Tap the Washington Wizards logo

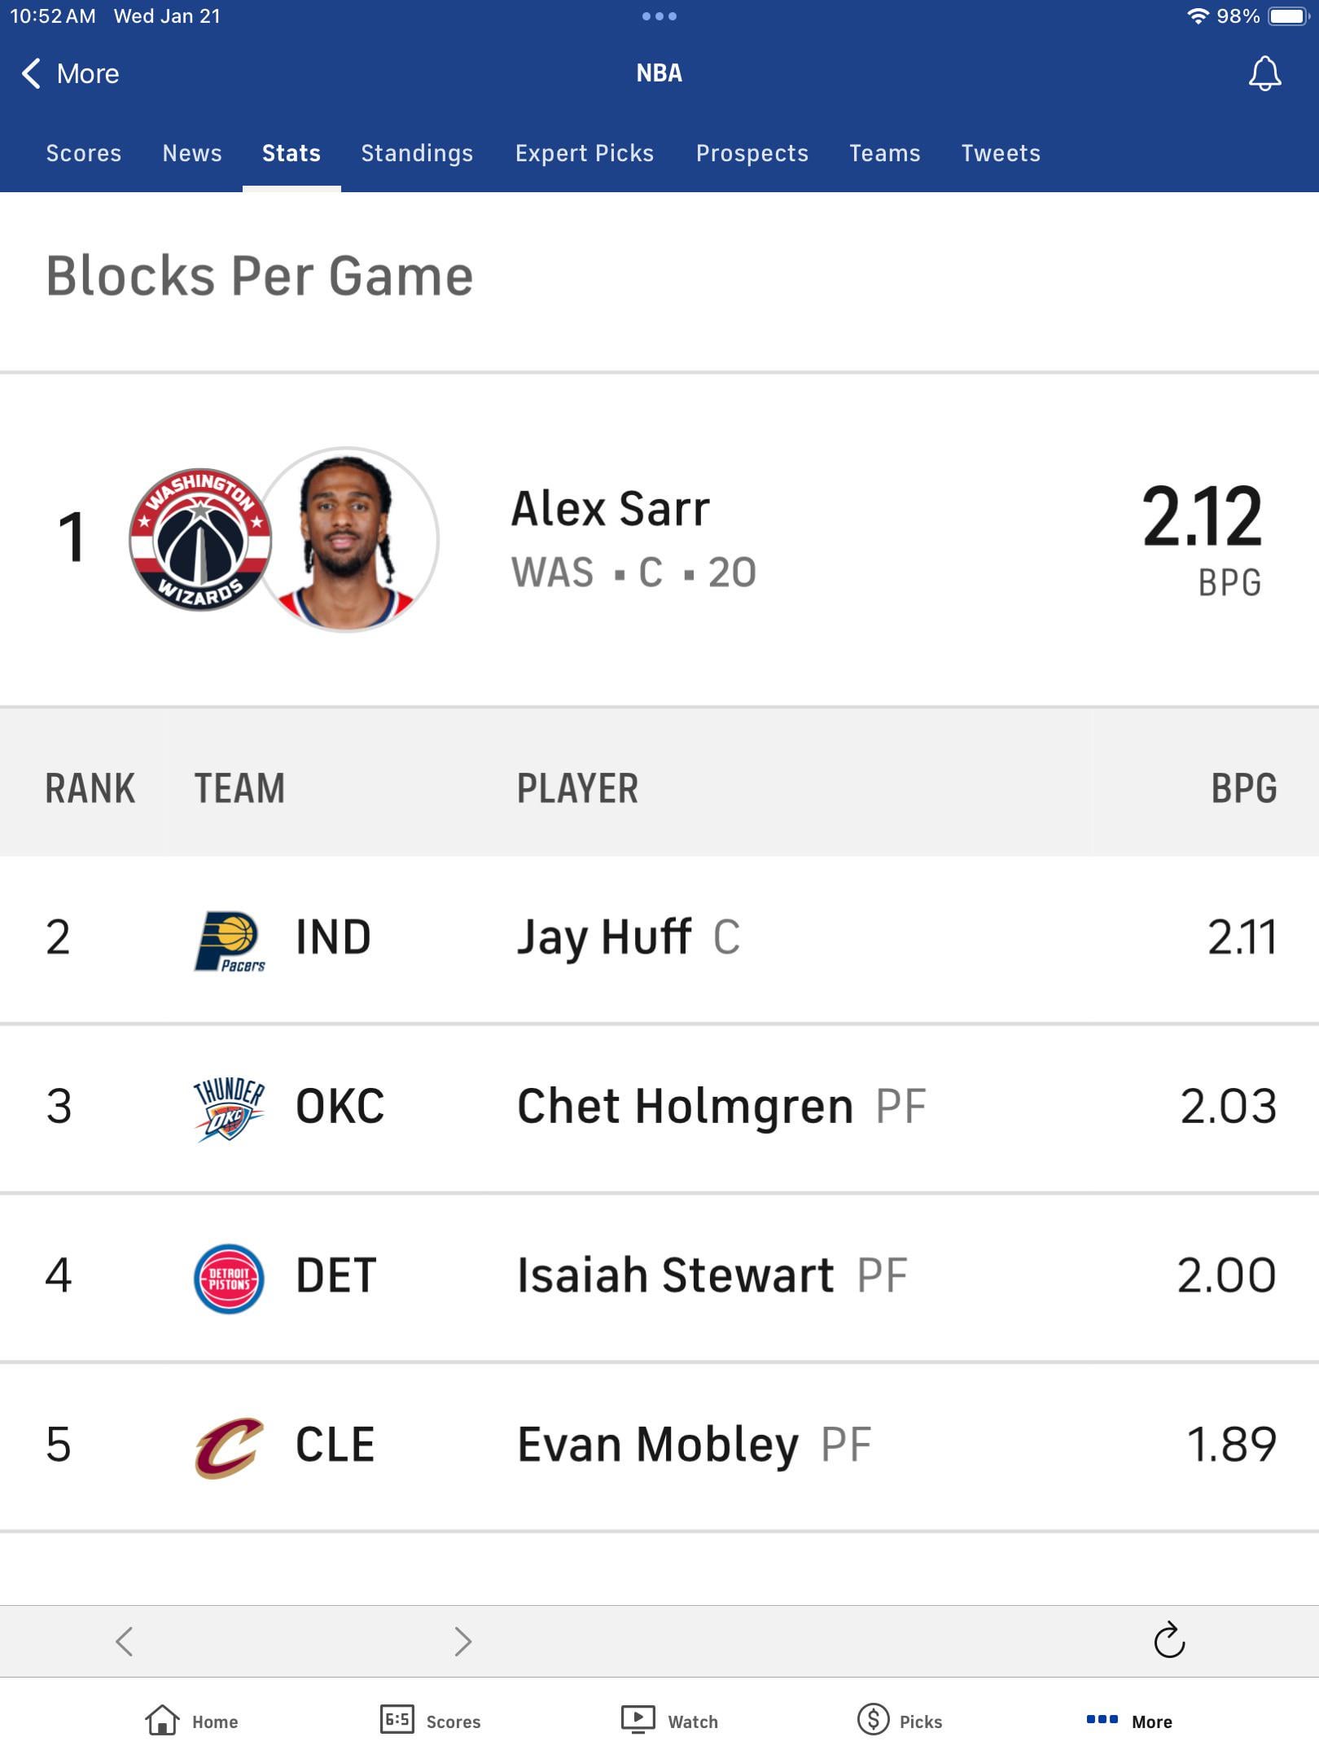coord(200,540)
